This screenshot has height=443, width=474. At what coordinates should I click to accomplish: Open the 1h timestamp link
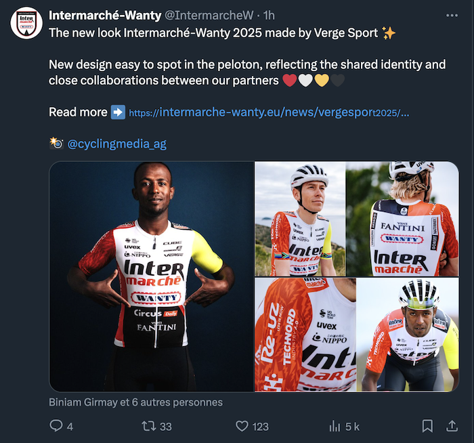point(268,15)
